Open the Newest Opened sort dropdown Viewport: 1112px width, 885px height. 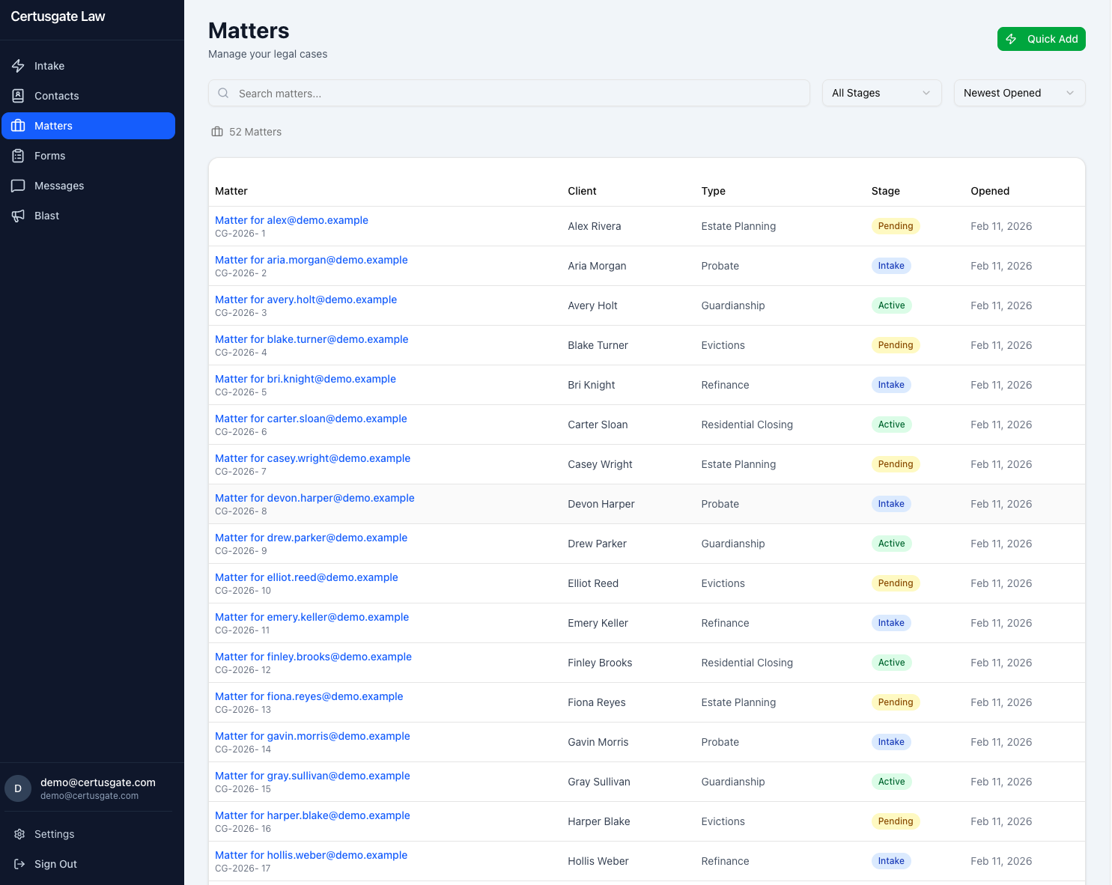tap(1019, 93)
